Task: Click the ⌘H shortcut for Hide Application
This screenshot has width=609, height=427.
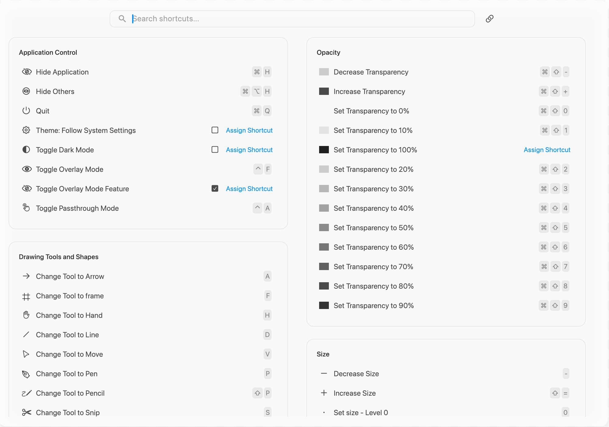Action: tap(262, 72)
